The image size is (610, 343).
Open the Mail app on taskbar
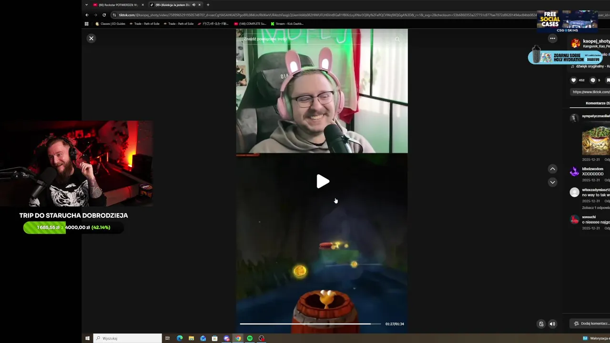203,338
